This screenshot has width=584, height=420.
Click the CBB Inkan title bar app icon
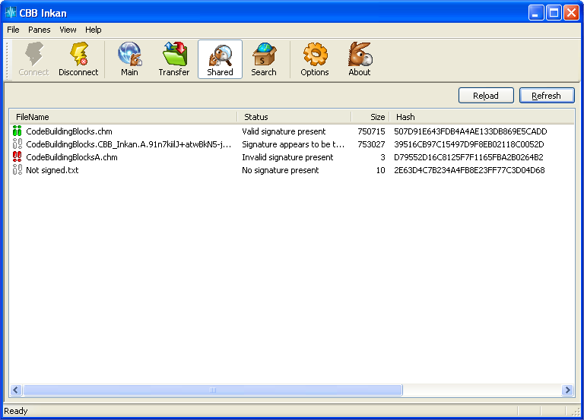[x=11, y=13]
